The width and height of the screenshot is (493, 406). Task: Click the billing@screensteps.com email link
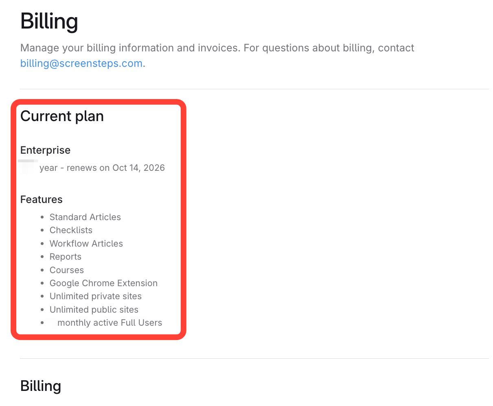pos(81,64)
